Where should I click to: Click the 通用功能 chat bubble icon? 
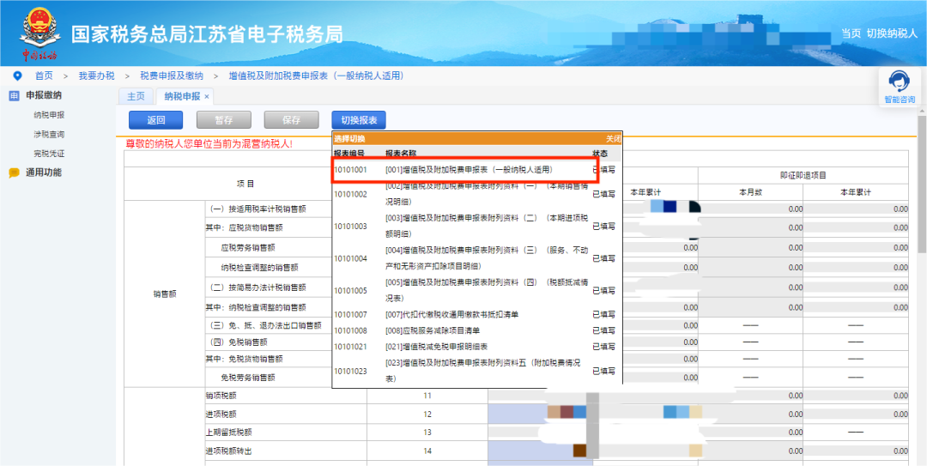click(x=15, y=173)
